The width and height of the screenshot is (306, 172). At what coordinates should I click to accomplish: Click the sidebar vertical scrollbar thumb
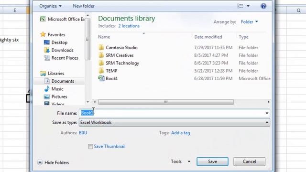click(x=87, y=39)
